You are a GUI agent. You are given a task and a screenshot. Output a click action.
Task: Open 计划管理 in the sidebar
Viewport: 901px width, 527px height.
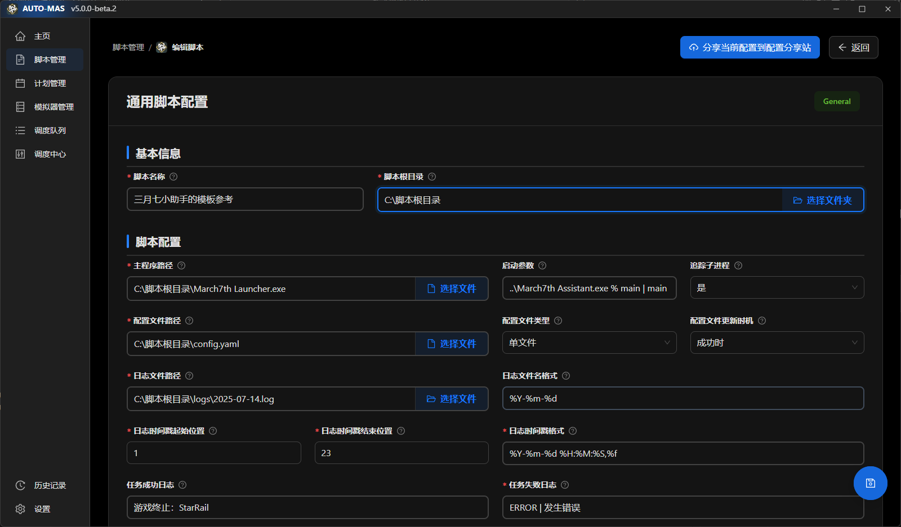pyautogui.click(x=50, y=83)
